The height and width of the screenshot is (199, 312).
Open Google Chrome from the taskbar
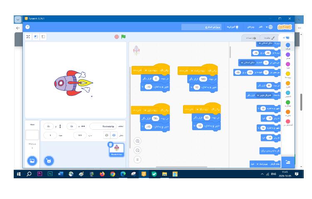[113, 174]
